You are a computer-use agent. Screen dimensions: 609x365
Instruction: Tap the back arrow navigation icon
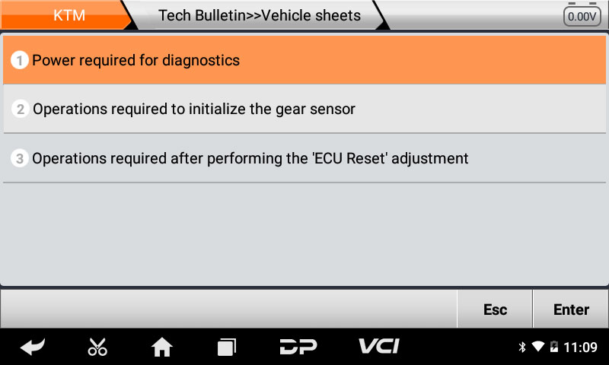pos(32,348)
